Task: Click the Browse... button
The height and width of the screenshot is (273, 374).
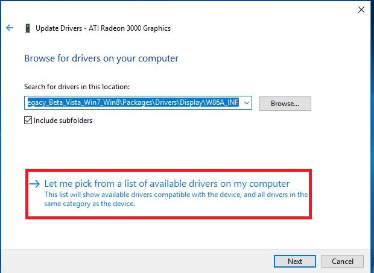Action: tap(285, 103)
